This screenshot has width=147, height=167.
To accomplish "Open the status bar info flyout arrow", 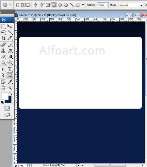I will click(x=78, y=165).
